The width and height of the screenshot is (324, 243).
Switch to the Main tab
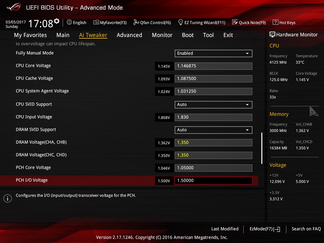(x=63, y=35)
